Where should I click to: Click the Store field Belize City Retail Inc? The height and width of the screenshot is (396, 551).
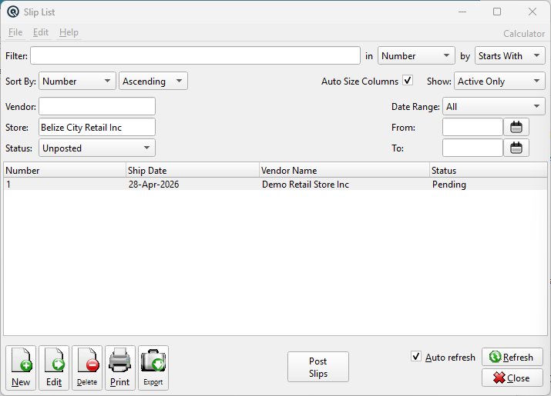pos(96,128)
